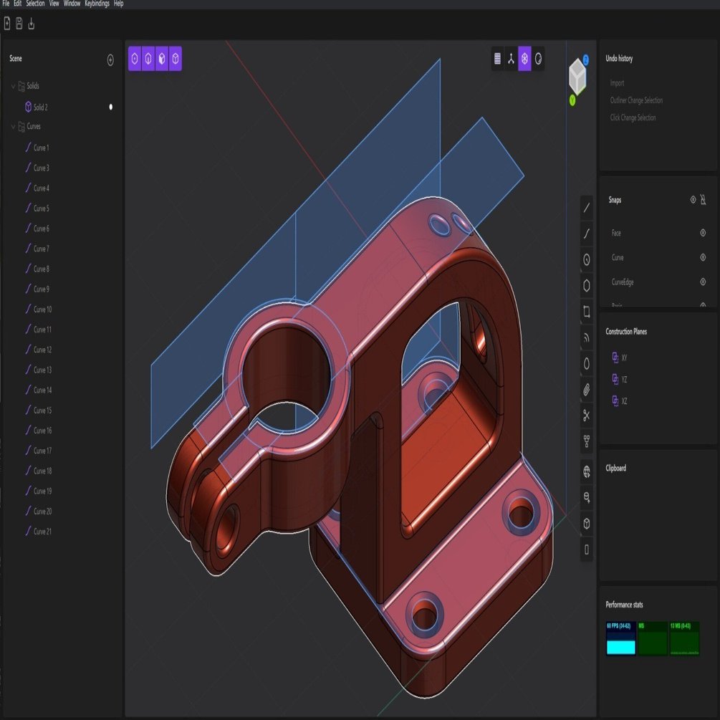
Task: Open the Window menu
Action: point(72,3)
